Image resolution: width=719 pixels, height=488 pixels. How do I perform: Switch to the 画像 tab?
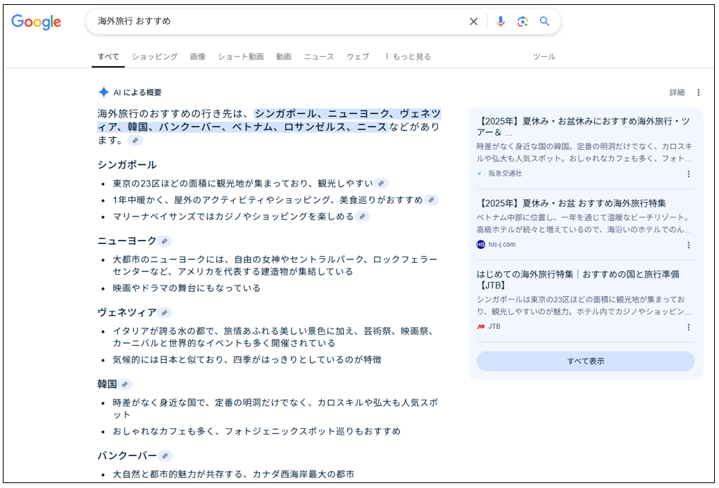tap(198, 57)
